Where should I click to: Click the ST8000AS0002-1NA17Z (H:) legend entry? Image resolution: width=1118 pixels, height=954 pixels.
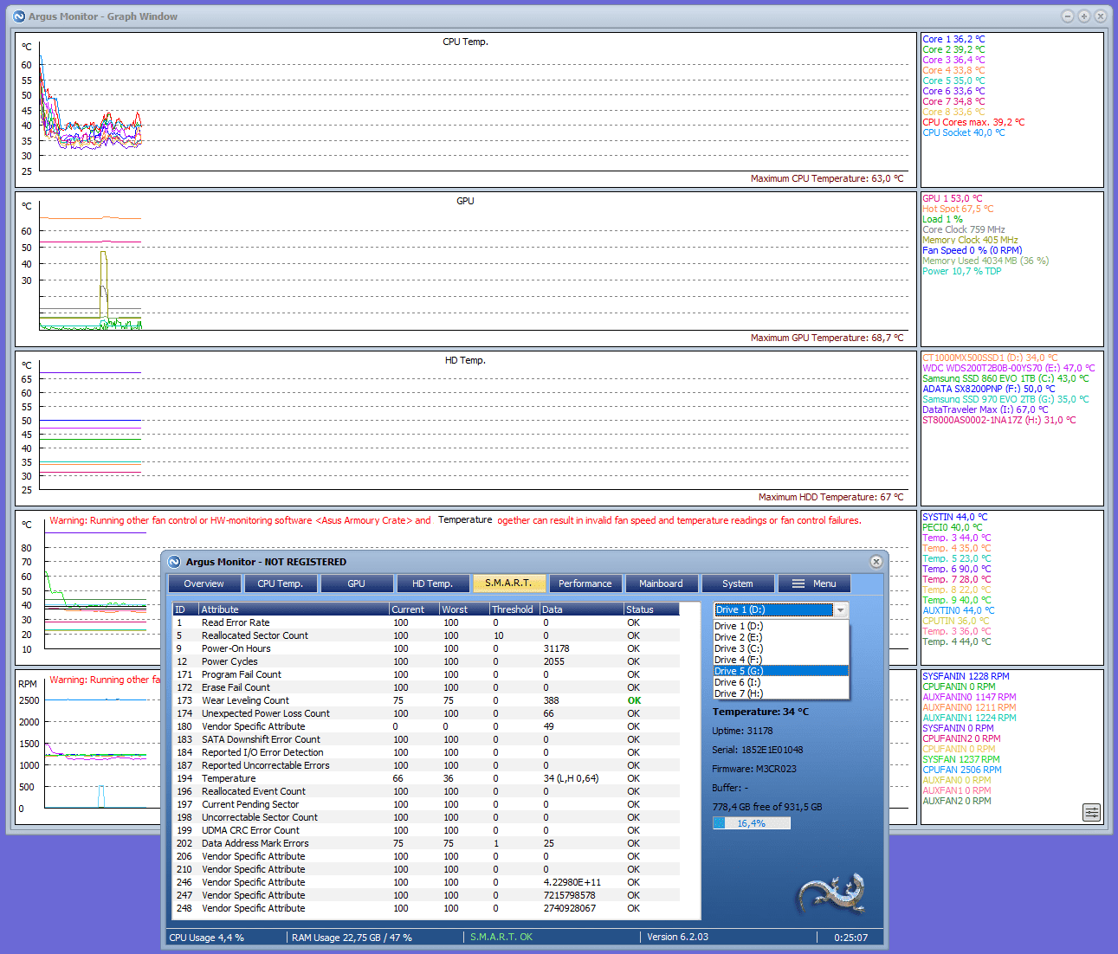pyautogui.click(x=999, y=420)
